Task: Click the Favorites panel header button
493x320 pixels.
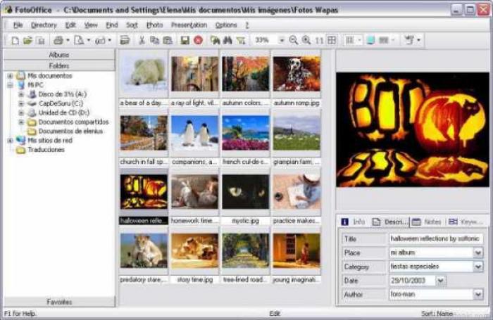Action: click(59, 302)
